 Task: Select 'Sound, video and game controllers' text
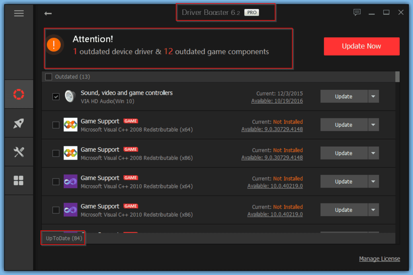point(126,93)
